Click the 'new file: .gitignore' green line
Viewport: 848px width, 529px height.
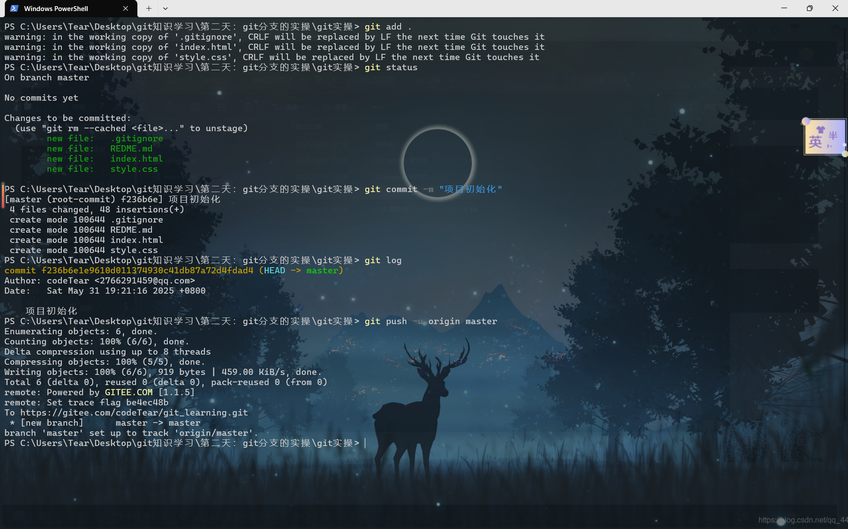(105, 138)
